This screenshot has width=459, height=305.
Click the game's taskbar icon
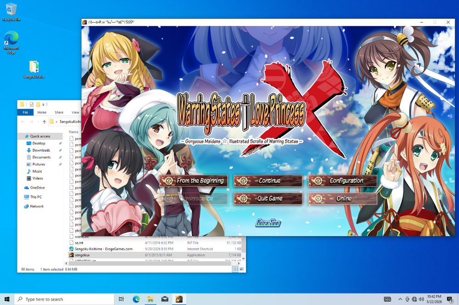[179, 299]
